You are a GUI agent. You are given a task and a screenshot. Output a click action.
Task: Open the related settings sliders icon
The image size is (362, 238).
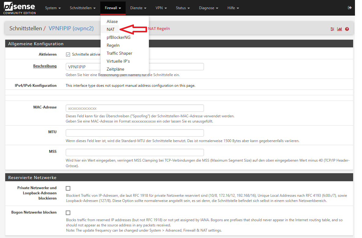click(332, 29)
